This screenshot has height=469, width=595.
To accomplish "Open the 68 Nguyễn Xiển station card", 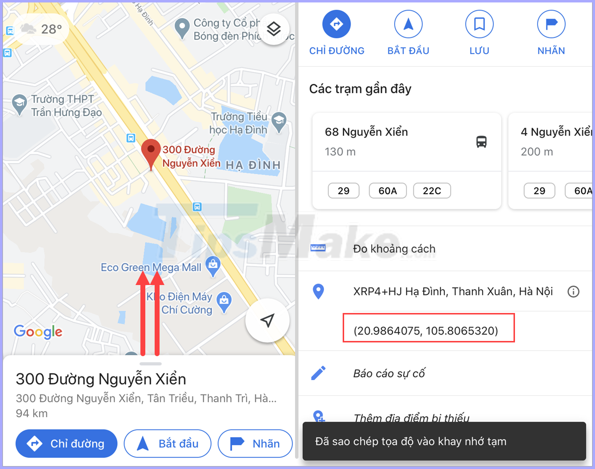I will (x=406, y=161).
